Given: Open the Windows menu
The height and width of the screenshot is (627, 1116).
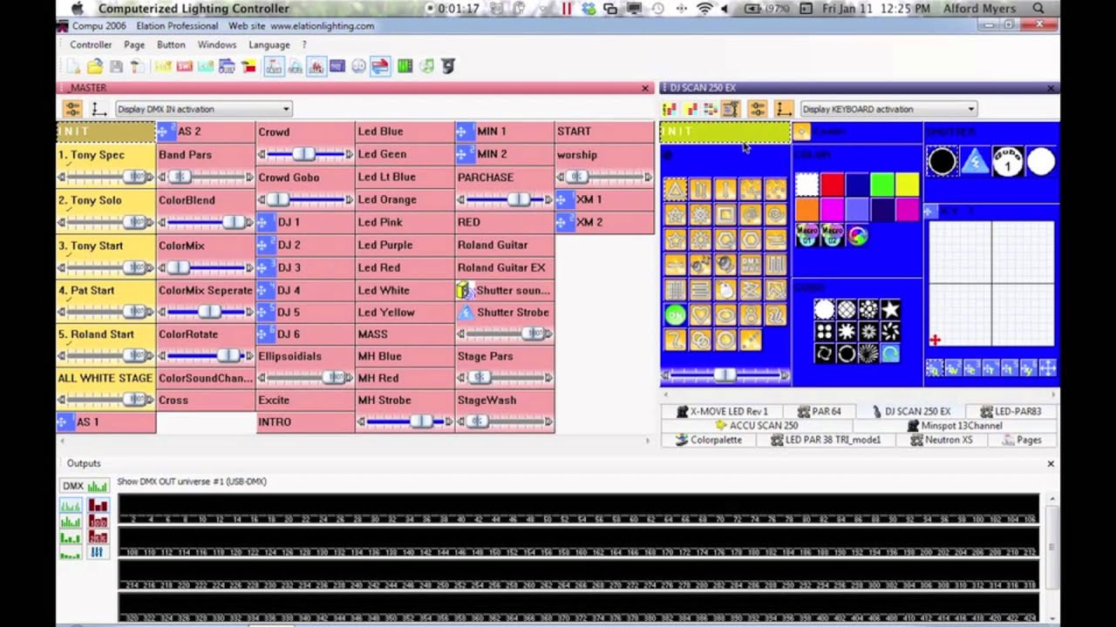Looking at the screenshot, I should (217, 44).
